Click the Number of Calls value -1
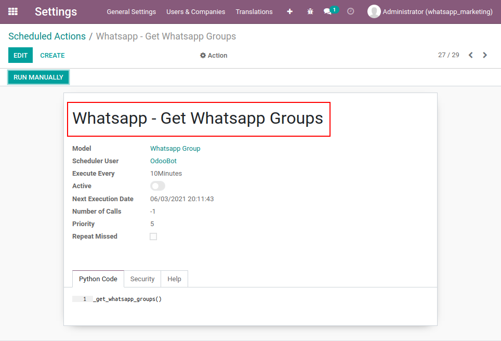 [153, 211]
